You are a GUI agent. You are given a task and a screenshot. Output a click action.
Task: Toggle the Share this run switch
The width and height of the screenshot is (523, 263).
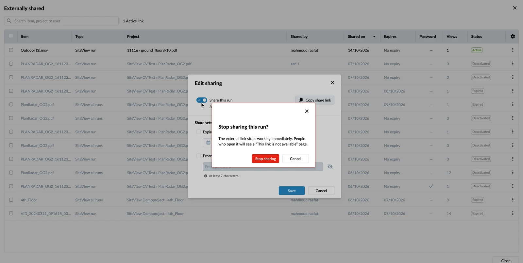click(x=202, y=100)
